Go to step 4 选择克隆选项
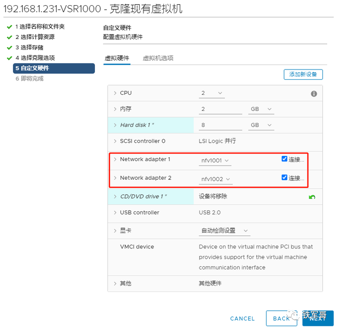The image size is (338, 330). pyautogui.click(x=35, y=58)
